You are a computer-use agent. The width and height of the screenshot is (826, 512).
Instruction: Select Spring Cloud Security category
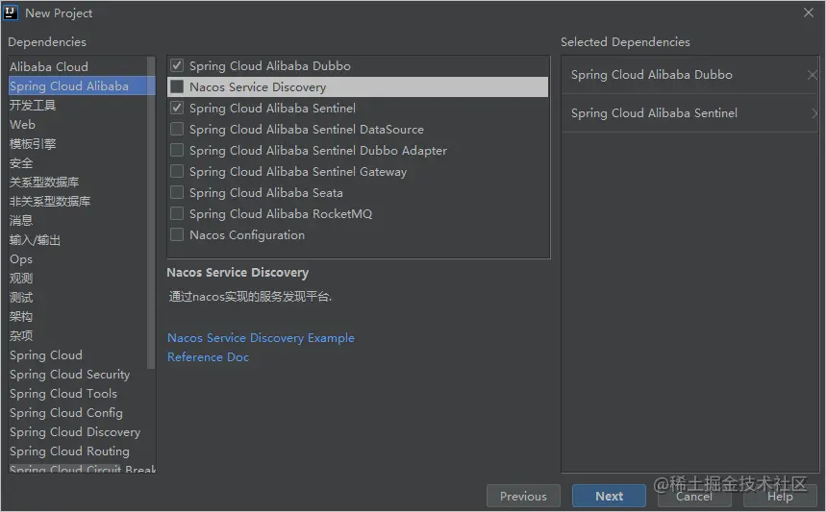69,375
